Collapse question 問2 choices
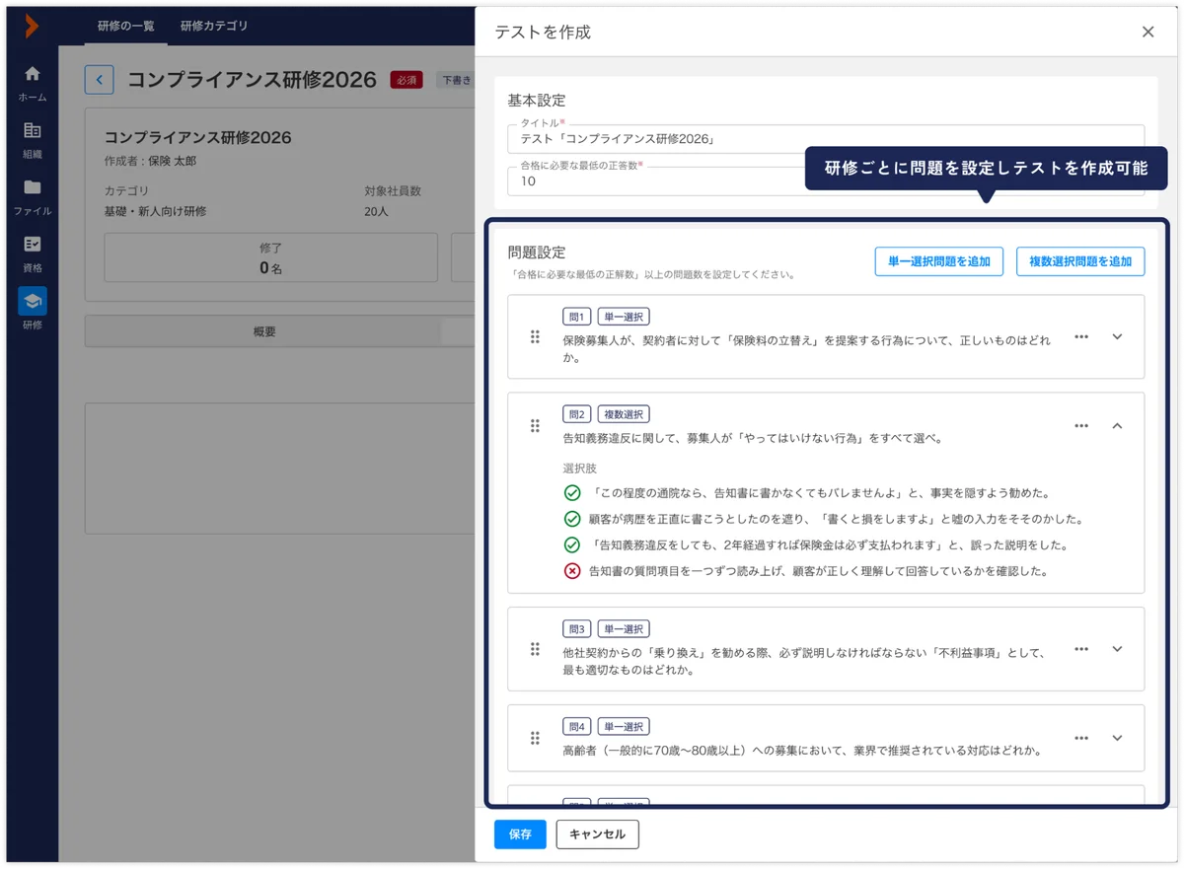Viewport: 1184px width, 869px height. tap(1117, 426)
